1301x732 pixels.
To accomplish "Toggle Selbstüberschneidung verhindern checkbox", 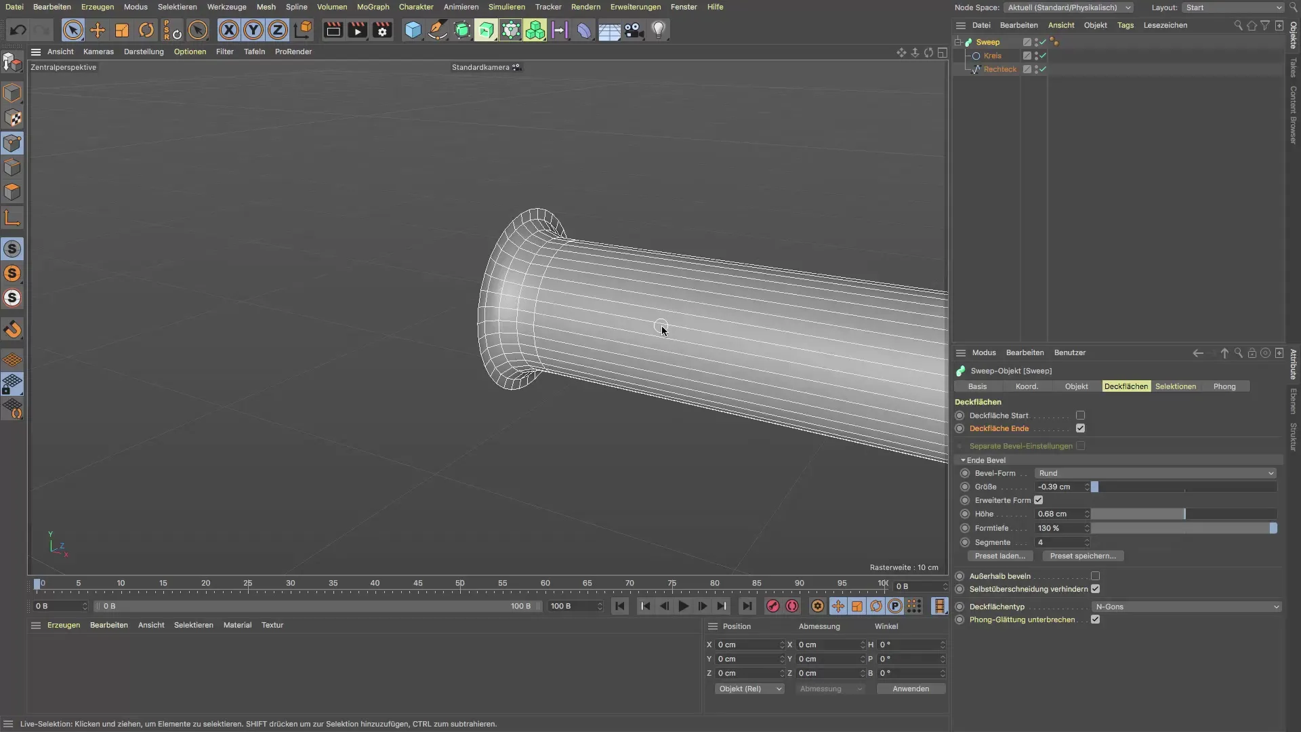I will 1095,589.
